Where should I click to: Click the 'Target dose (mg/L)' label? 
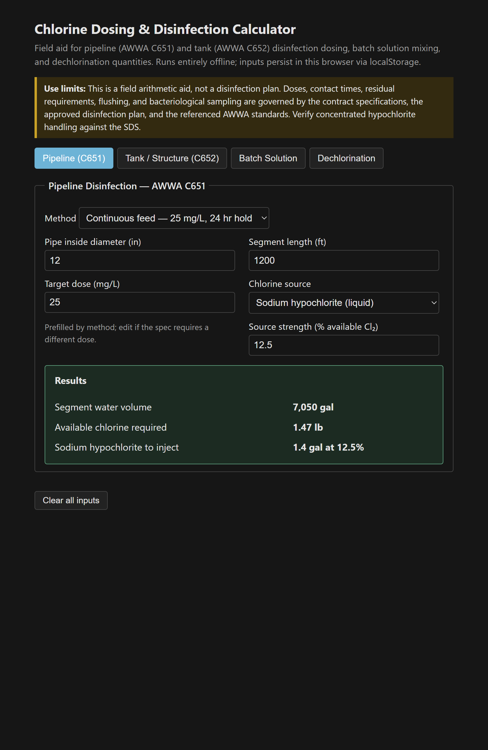click(82, 284)
